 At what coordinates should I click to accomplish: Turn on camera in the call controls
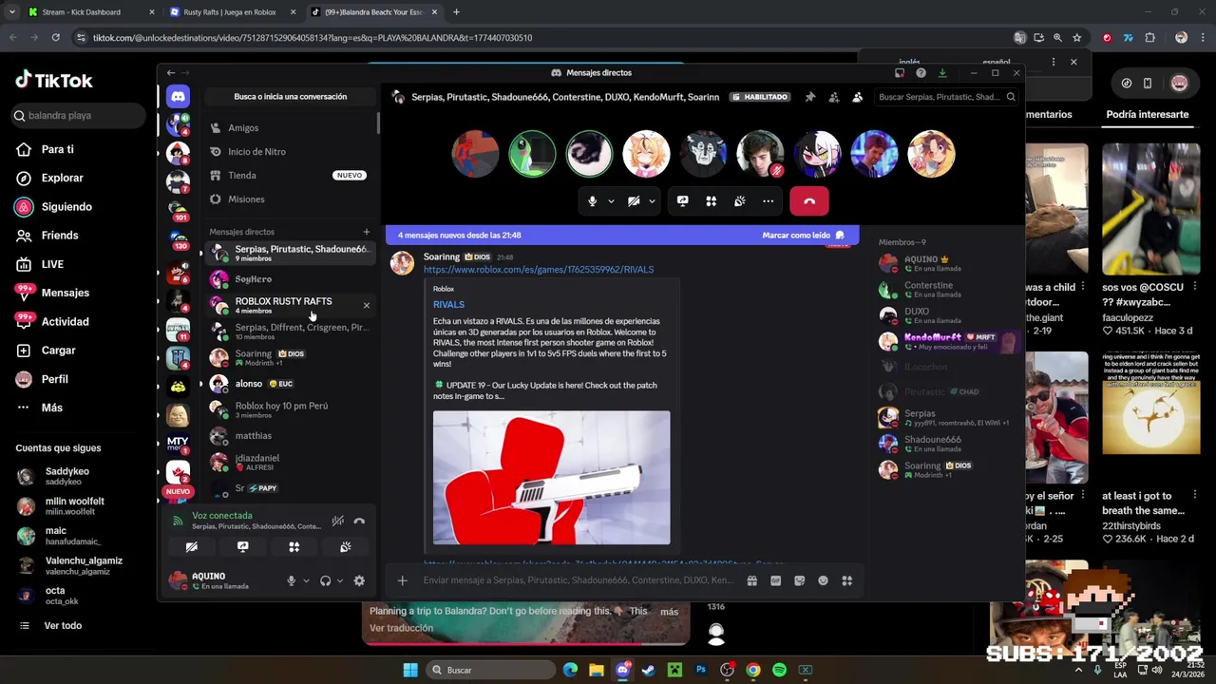[x=634, y=201]
